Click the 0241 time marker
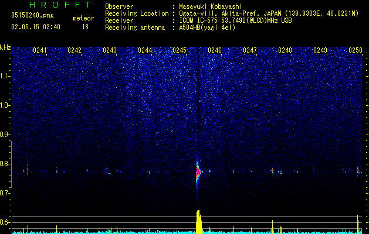This screenshot has width=369, height=234. (40, 50)
